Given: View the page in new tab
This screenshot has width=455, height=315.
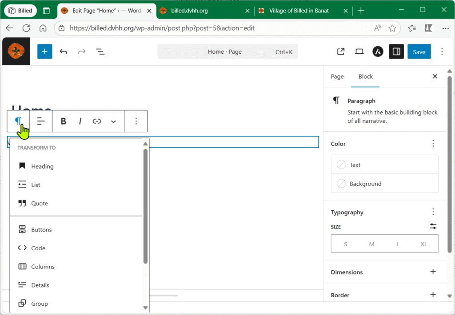Looking at the screenshot, I should pyautogui.click(x=341, y=52).
